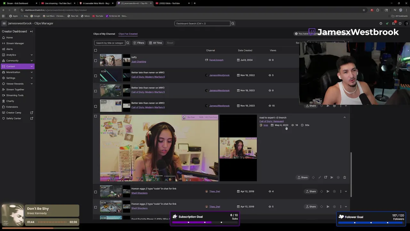
Task: Collapse the Content sidebar section
Action: pos(31,66)
